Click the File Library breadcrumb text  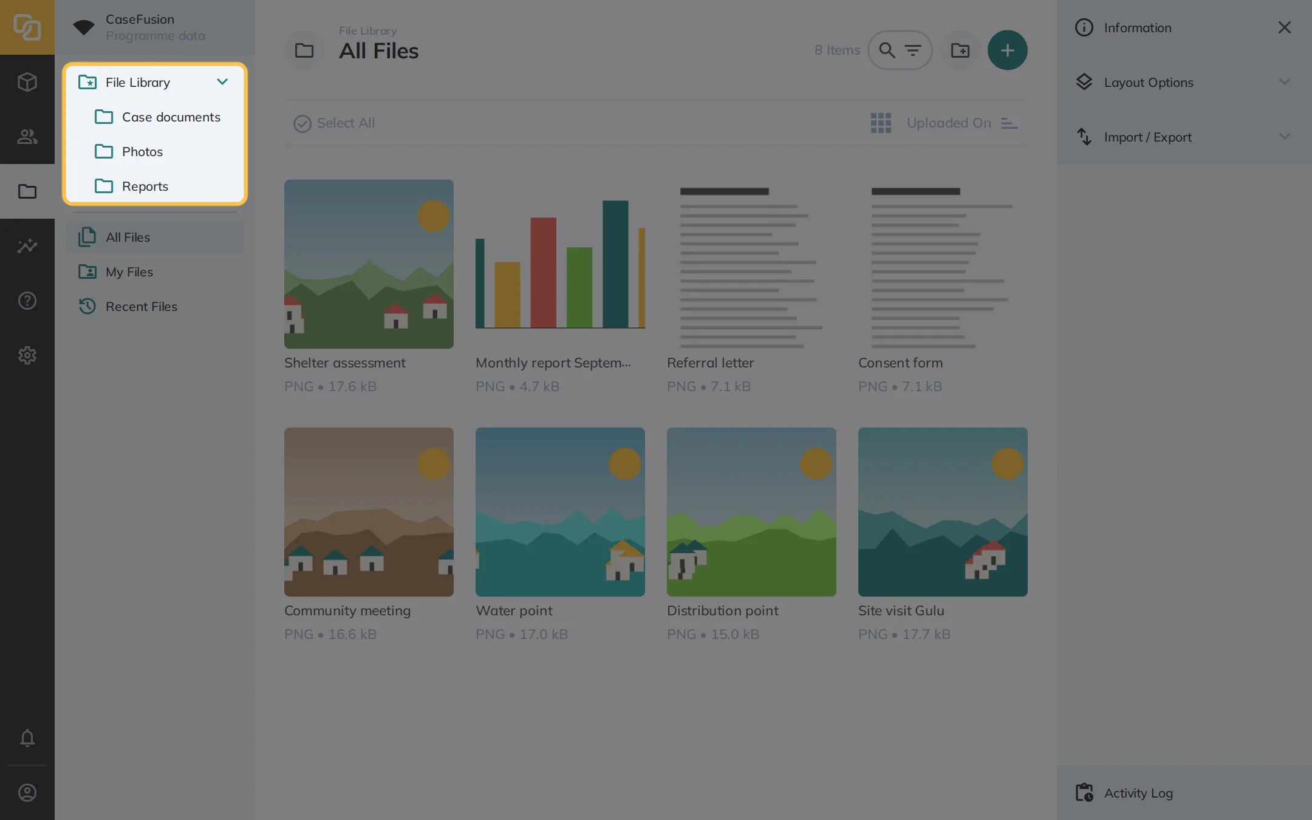[x=367, y=30]
